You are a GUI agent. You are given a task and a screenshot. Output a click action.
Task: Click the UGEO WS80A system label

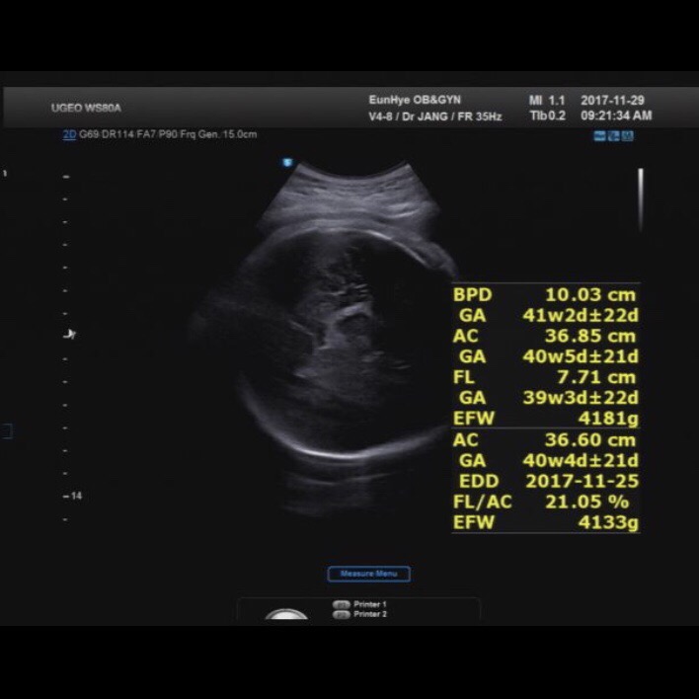click(87, 108)
